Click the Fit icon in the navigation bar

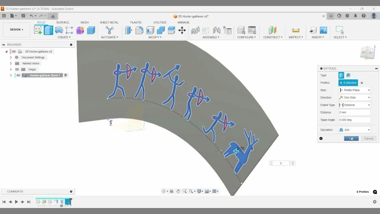tap(192, 191)
